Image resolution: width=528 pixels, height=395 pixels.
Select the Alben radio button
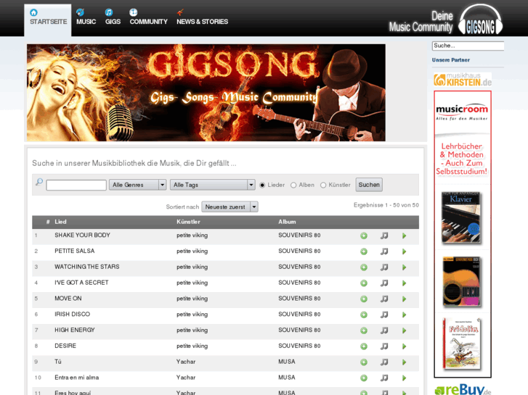[x=293, y=186]
